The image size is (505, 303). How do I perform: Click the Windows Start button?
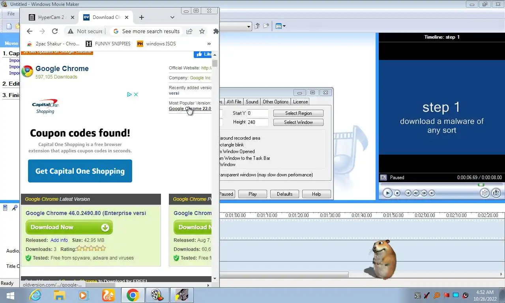[x=11, y=295]
